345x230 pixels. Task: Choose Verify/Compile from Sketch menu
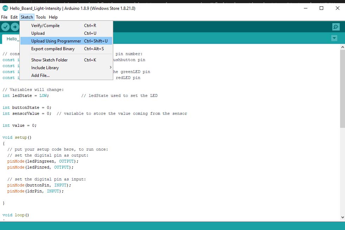[66, 26]
